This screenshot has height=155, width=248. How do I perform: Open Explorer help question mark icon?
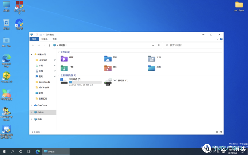(x=221, y=39)
